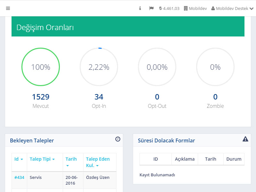
Task: Click the Açıklama column header
Action: click(x=185, y=159)
